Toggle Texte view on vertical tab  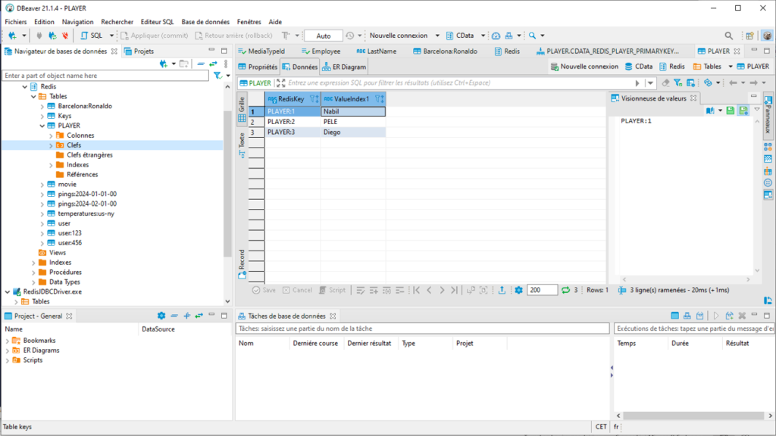click(x=242, y=145)
